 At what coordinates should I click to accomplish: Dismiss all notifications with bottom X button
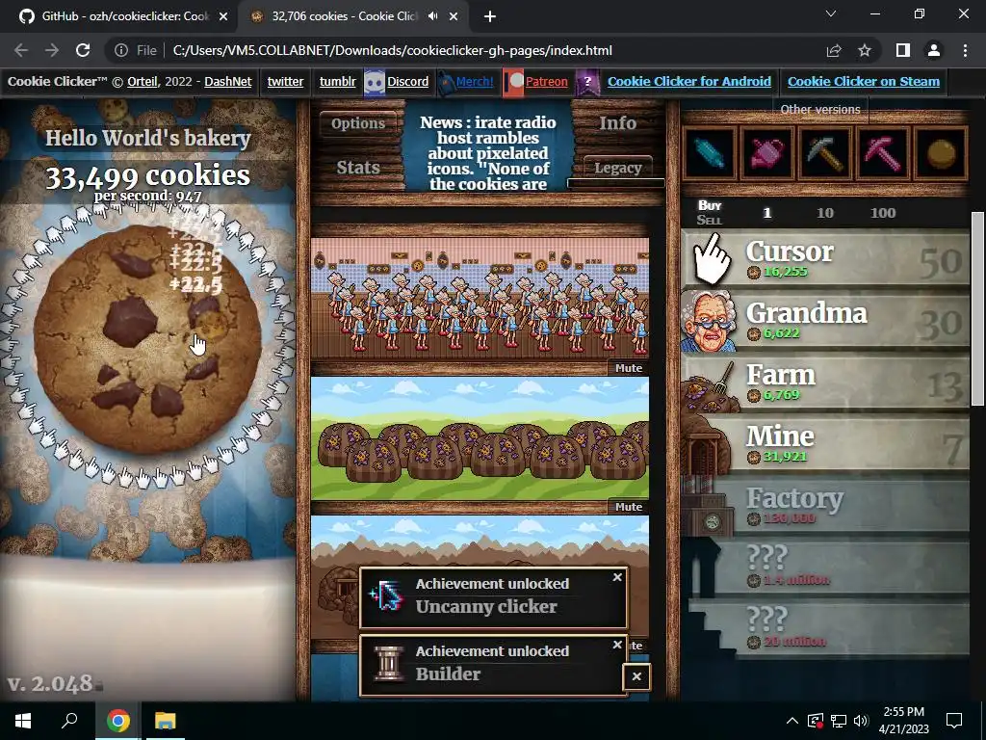(x=636, y=677)
